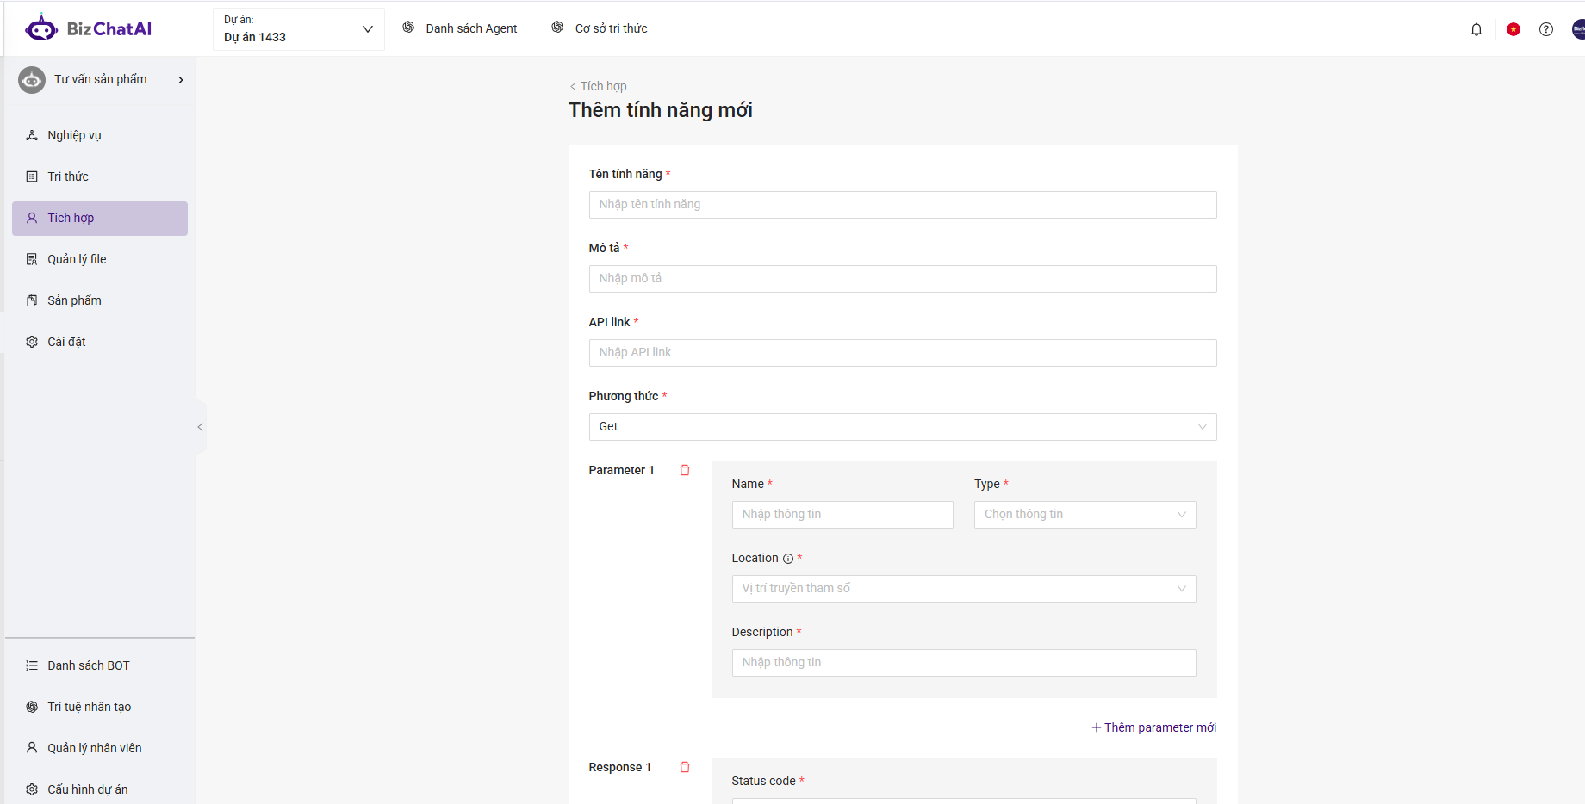This screenshot has width=1585, height=804.
Task: Click the Nghiệp vụ sidebar icon
Action: pyautogui.click(x=32, y=135)
